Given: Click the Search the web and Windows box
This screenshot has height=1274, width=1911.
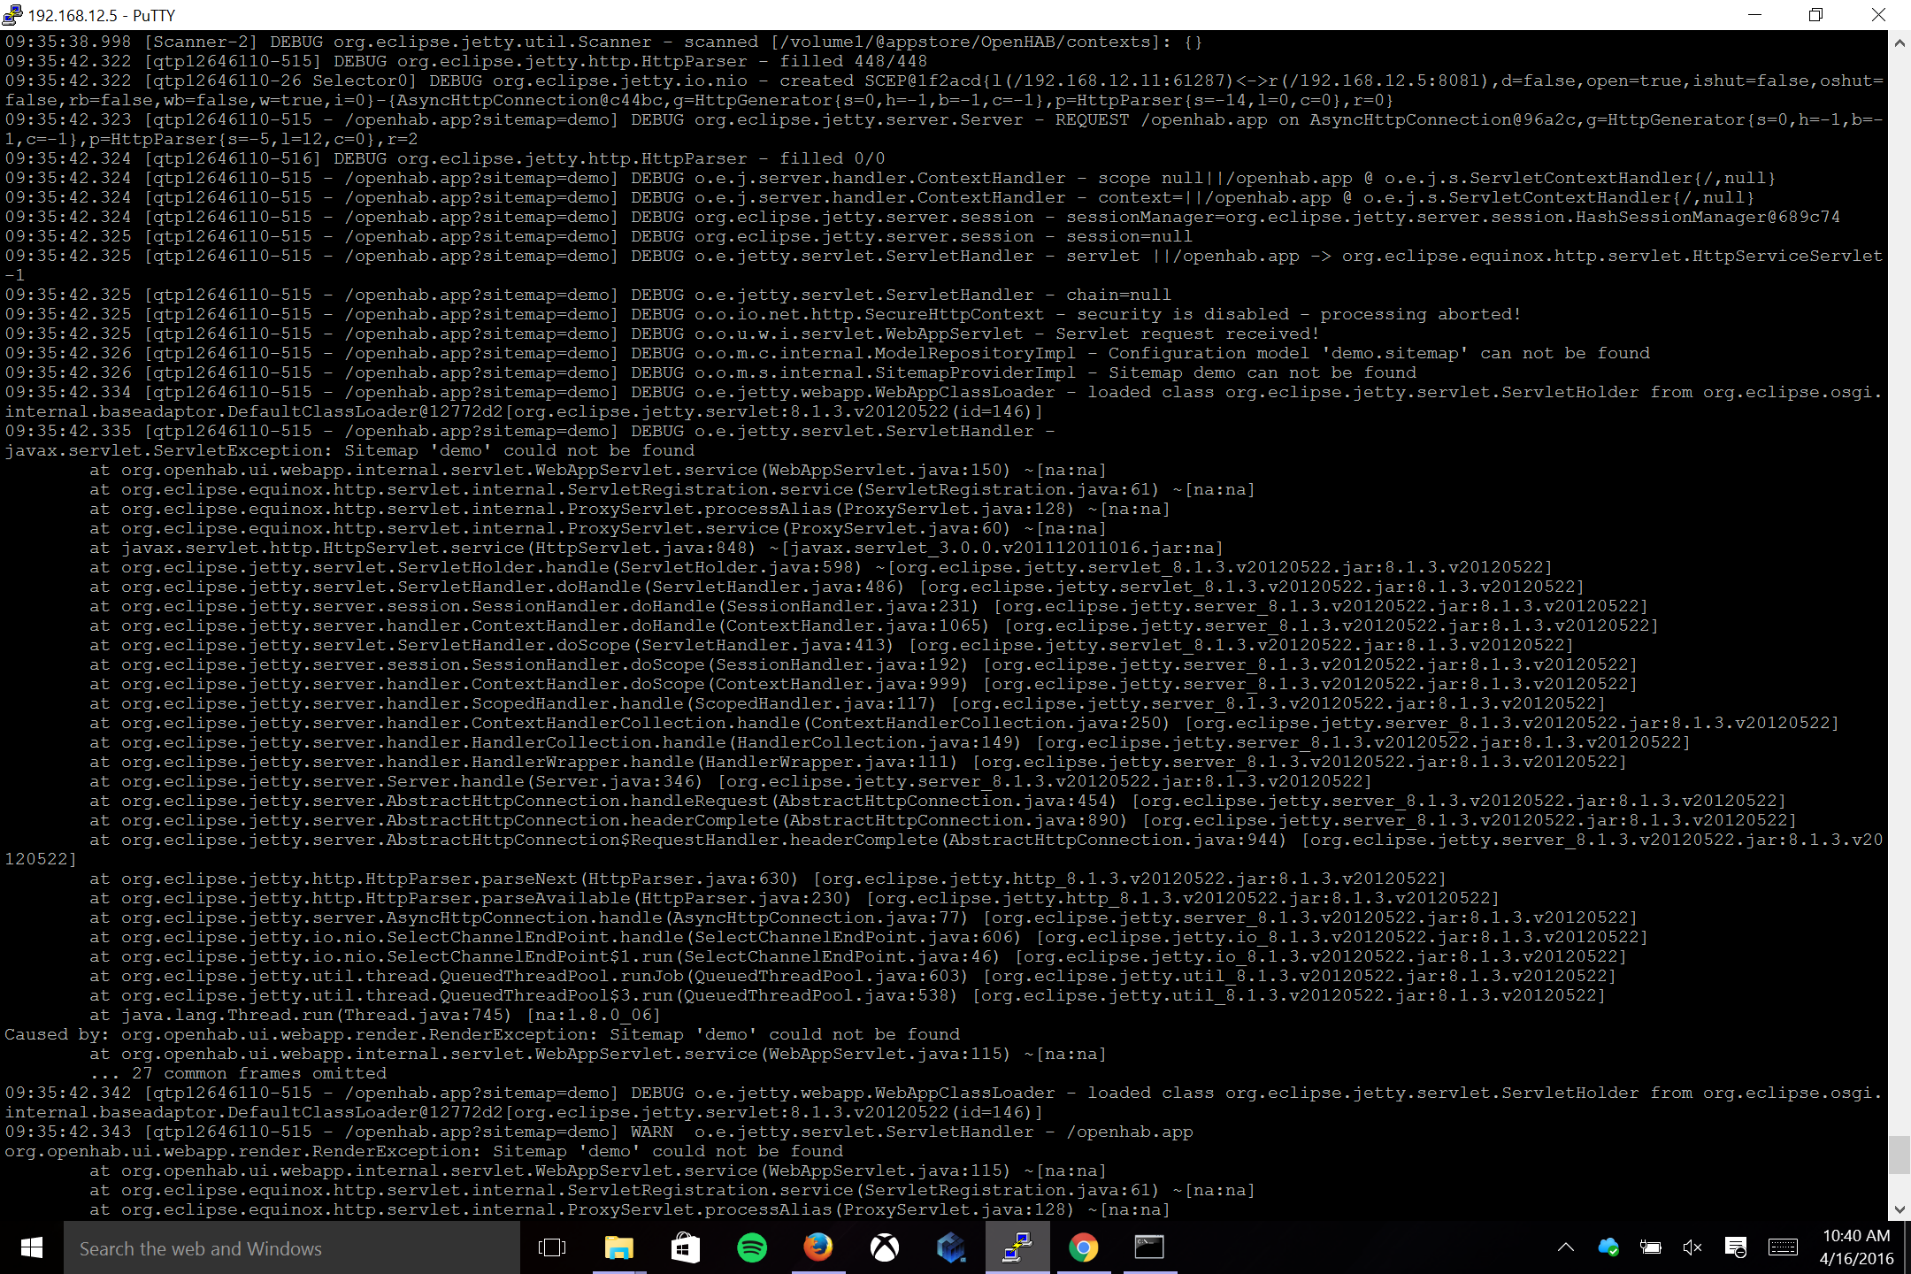Looking at the screenshot, I should [x=292, y=1247].
